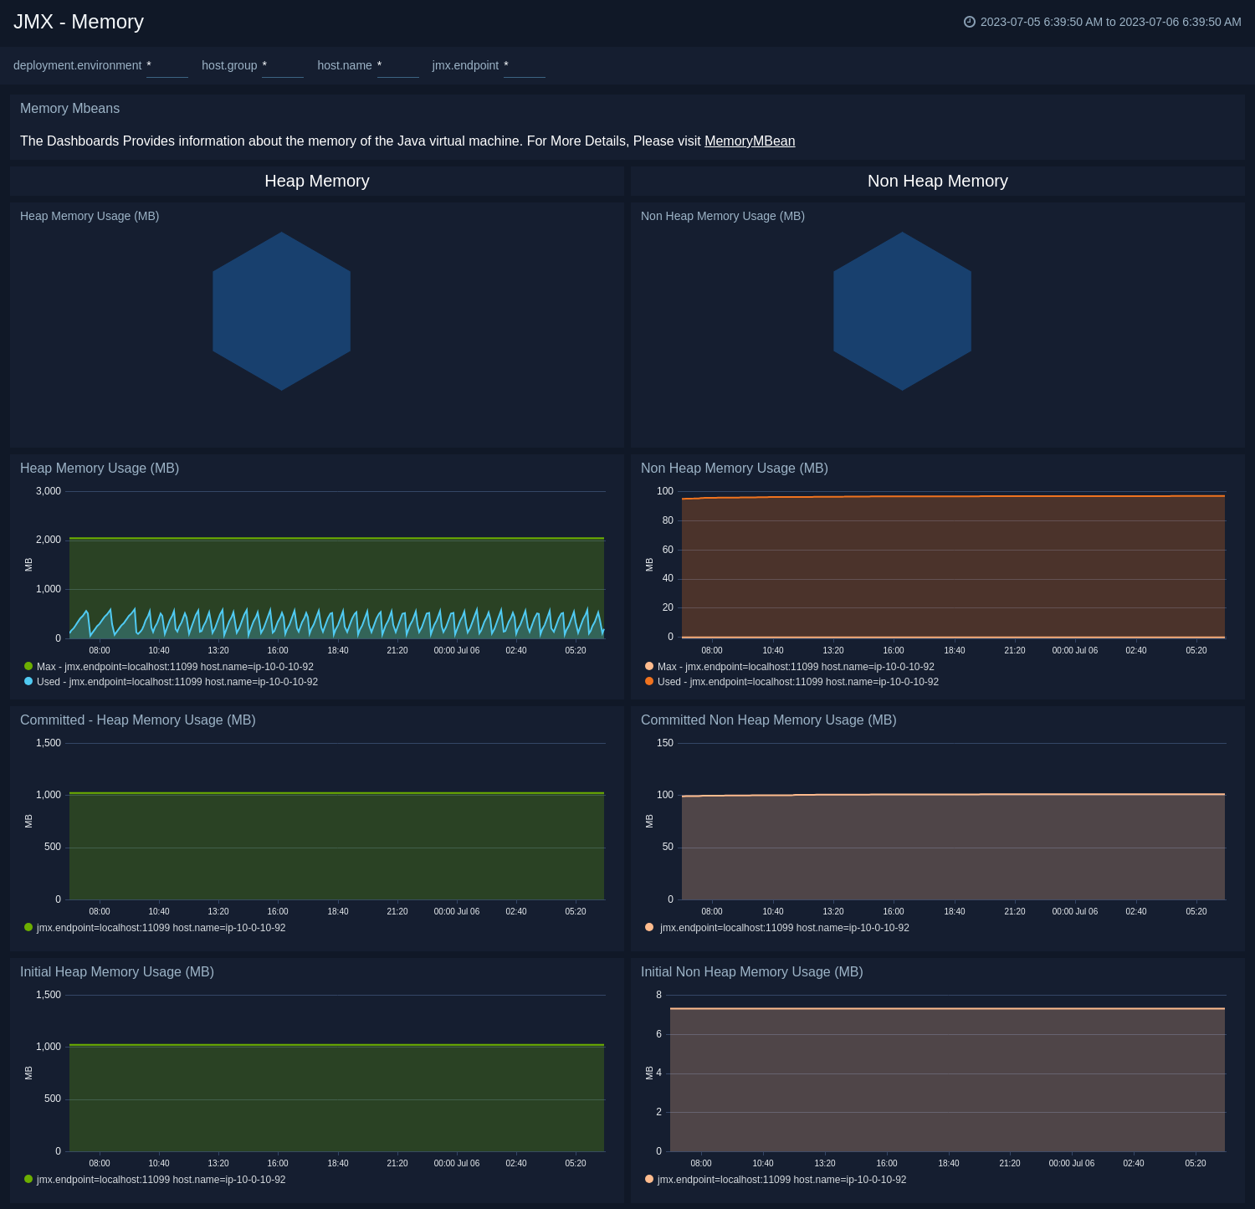The image size is (1255, 1209).
Task: Edit the host.name filter value
Action: pyautogui.click(x=398, y=65)
